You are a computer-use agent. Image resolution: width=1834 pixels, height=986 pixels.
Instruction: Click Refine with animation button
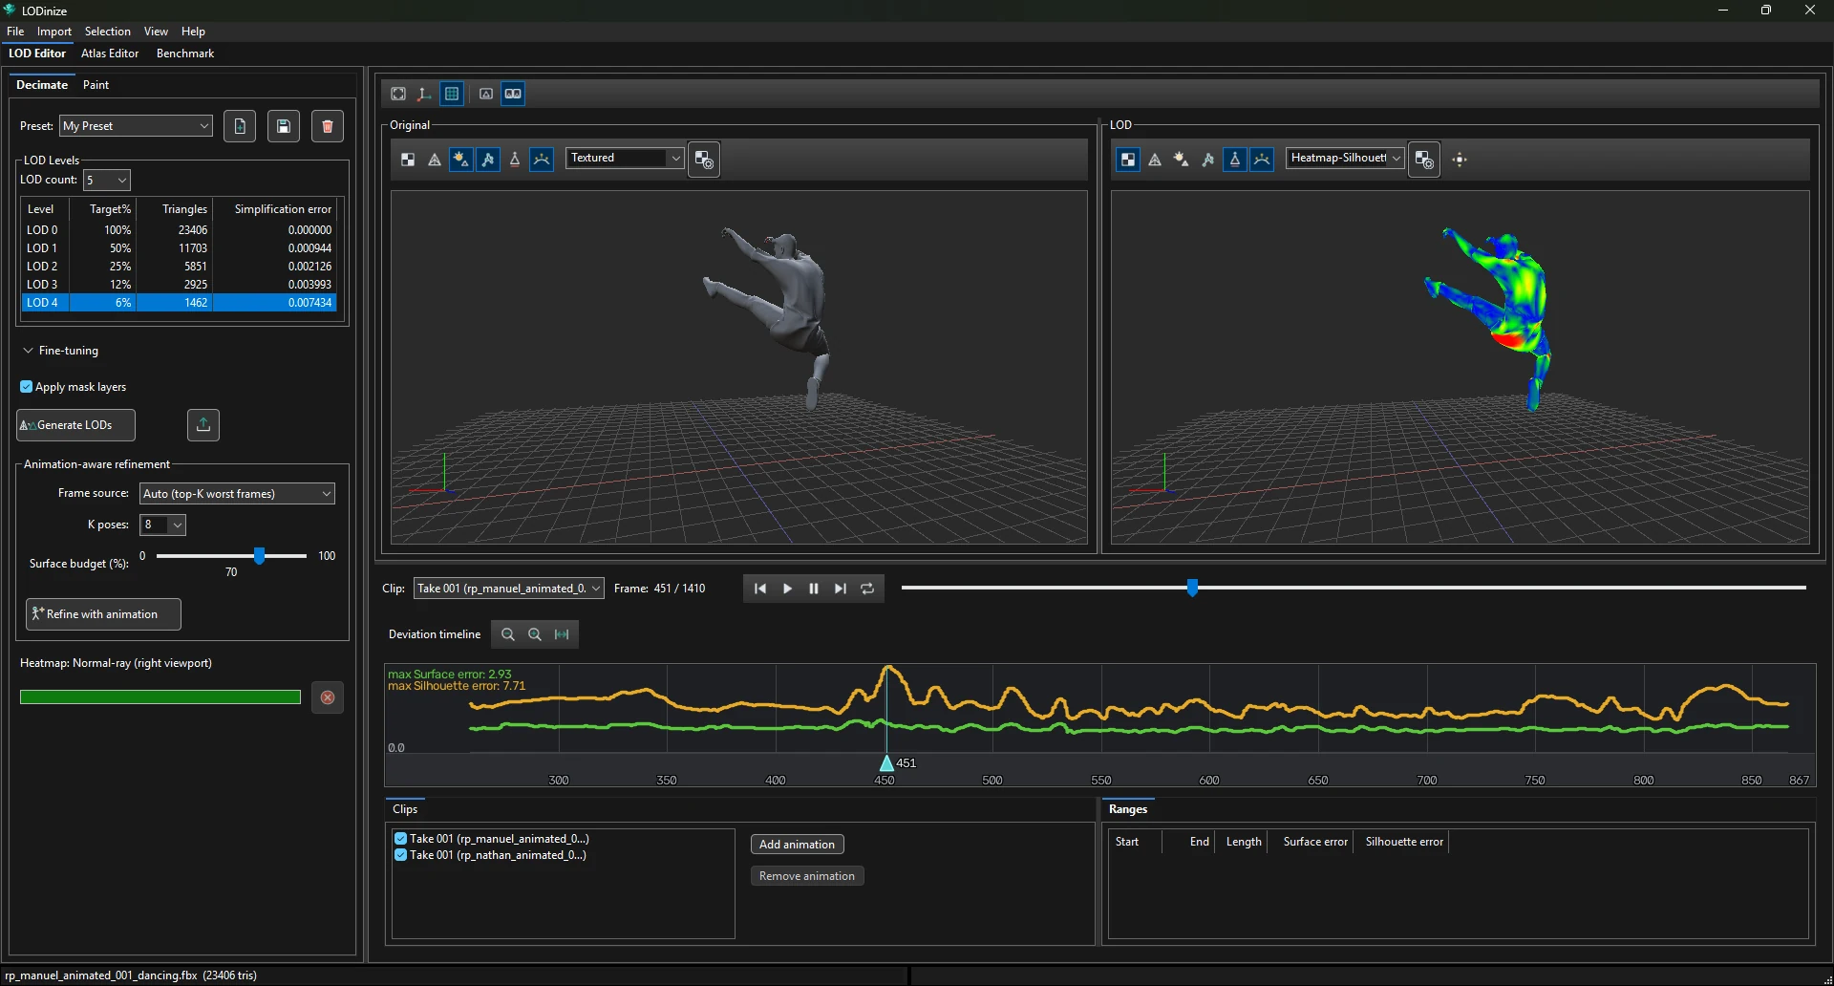tap(103, 614)
